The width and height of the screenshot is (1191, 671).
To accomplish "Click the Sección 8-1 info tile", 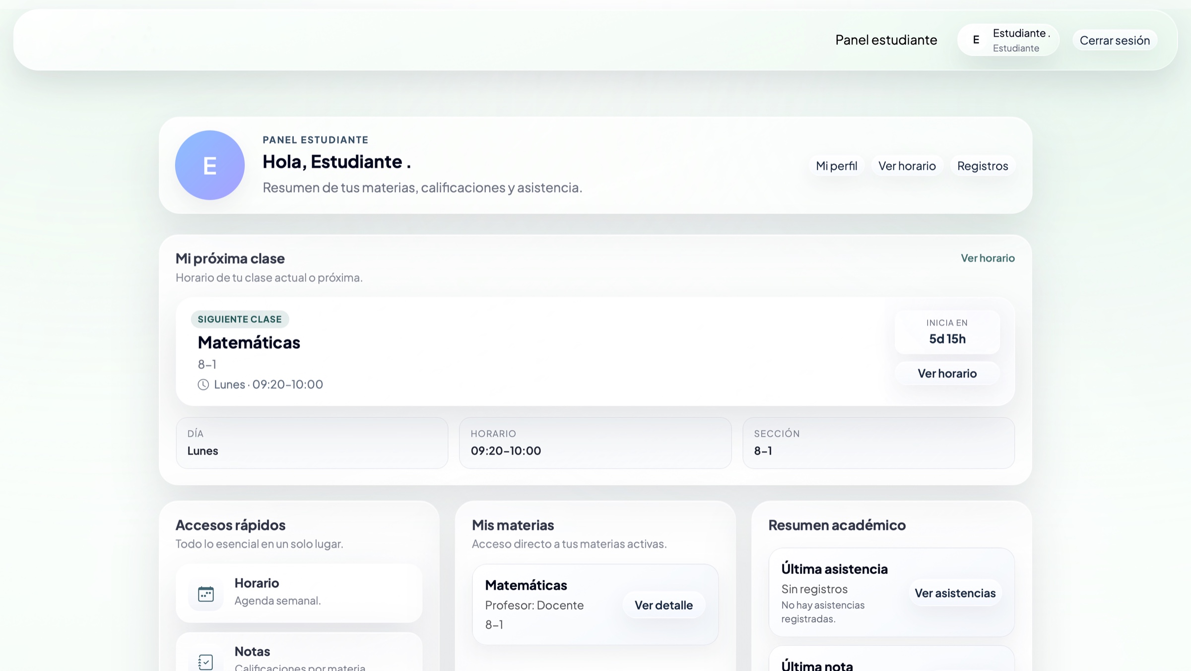I will [x=878, y=442].
